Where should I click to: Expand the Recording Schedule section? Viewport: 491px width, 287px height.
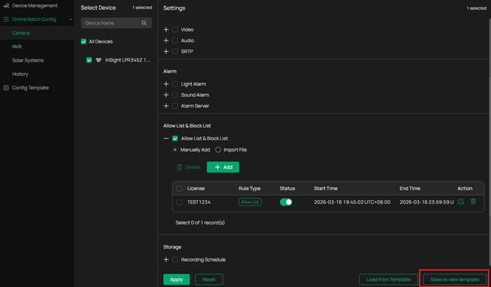[x=166, y=260]
